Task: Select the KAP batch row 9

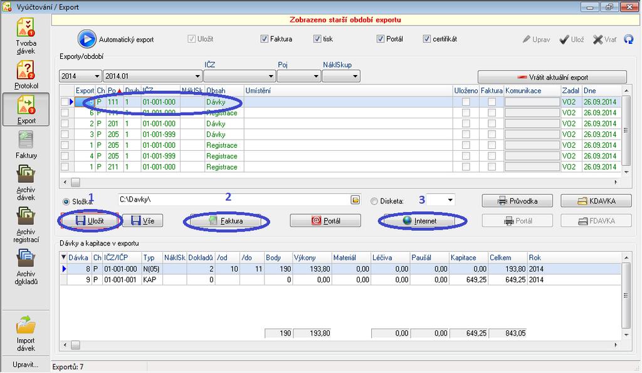Action: click(x=340, y=280)
